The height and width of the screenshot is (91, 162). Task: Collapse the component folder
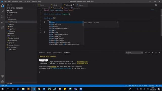[x=13, y=20]
